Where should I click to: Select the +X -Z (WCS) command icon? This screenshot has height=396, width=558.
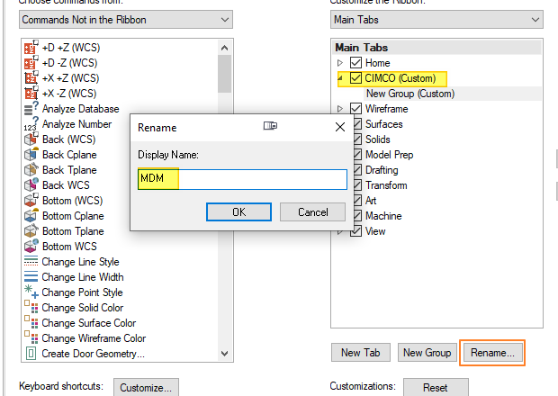tap(31, 94)
